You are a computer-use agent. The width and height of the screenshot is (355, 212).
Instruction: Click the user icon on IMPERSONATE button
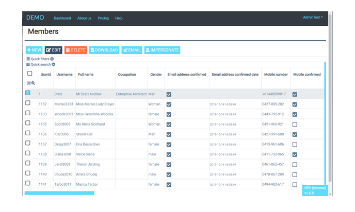(148, 50)
